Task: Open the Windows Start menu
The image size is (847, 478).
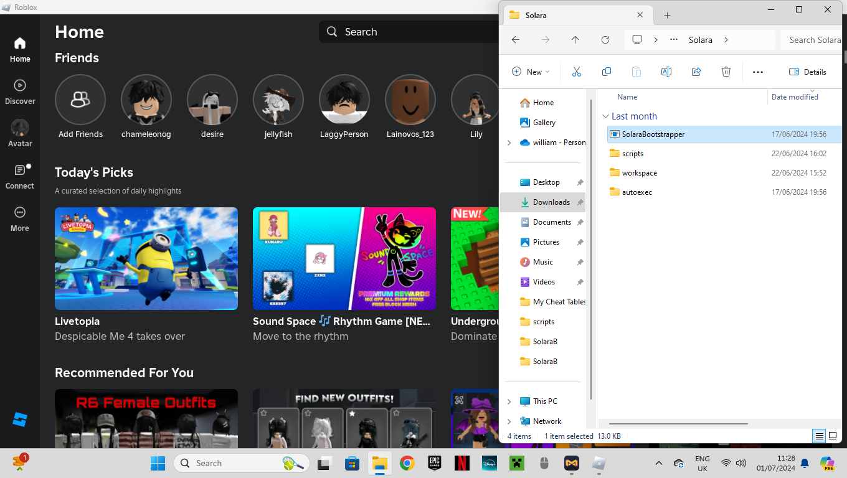Action: 158,463
